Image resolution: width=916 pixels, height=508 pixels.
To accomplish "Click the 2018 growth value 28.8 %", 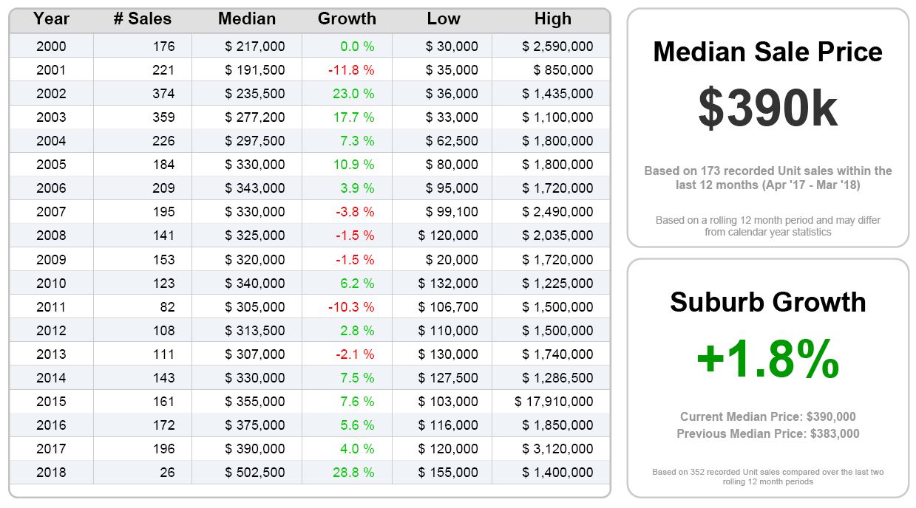I will (353, 473).
